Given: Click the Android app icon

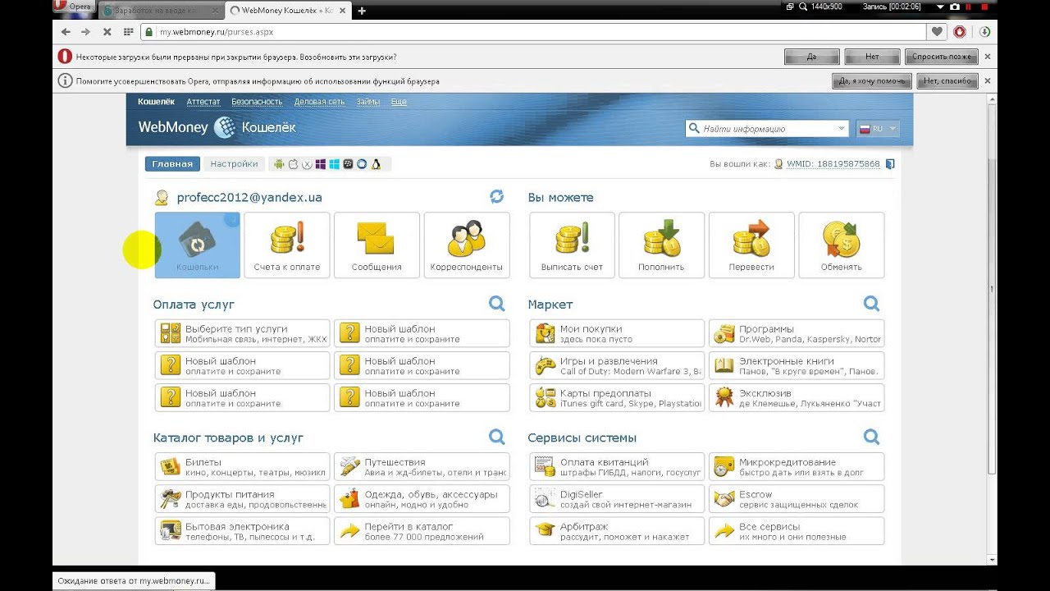Looking at the screenshot, I should [279, 164].
